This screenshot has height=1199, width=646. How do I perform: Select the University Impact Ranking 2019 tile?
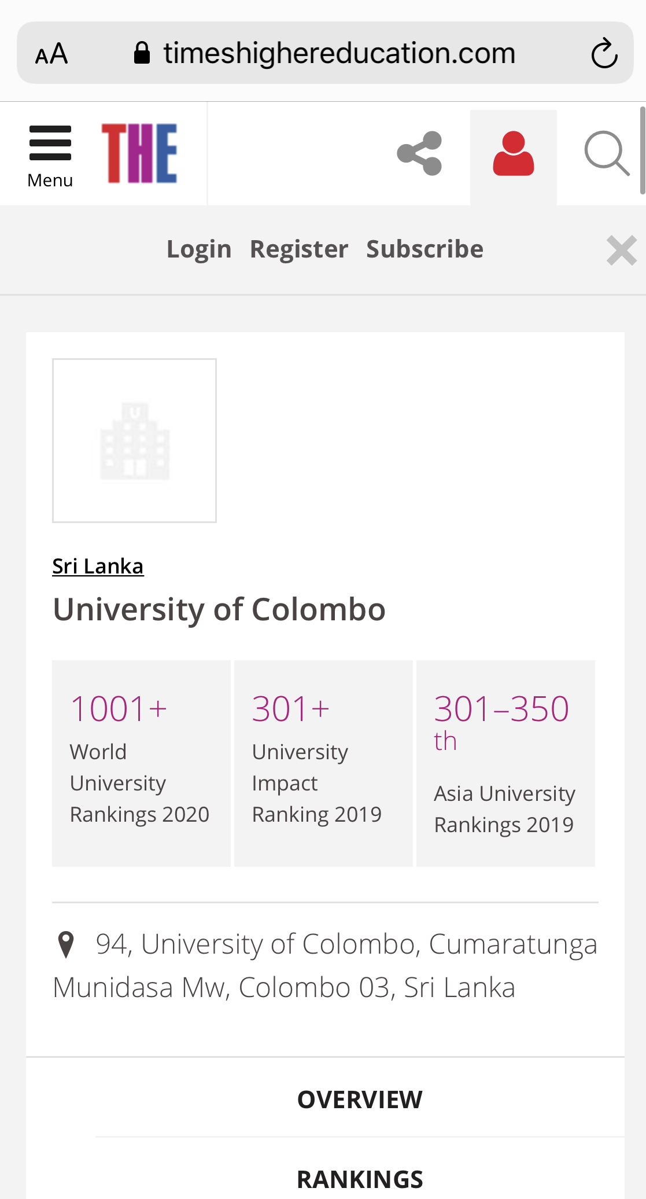click(323, 763)
